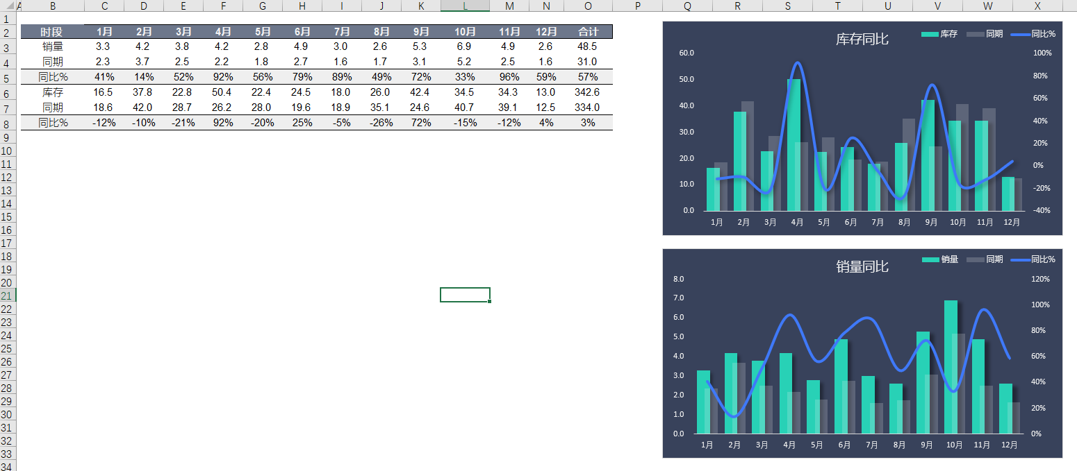
Task: Click the 销量同比 chart title
Action: (x=862, y=266)
